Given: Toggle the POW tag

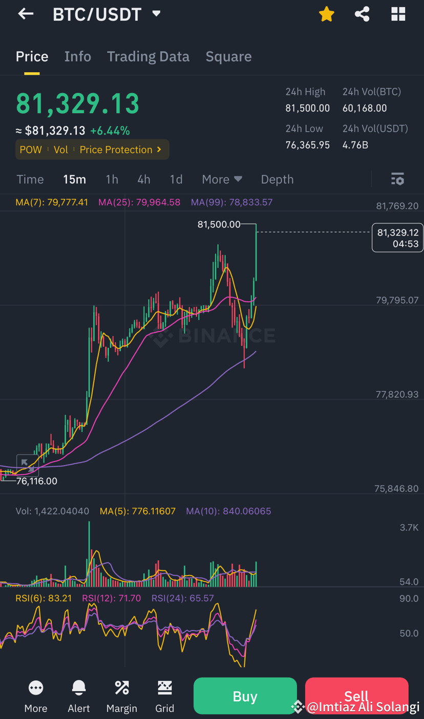Looking at the screenshot, I should (31, 150).
